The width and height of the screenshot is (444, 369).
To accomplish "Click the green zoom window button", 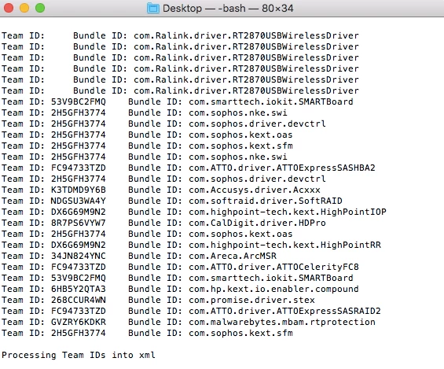I will (x=40, y=8).
